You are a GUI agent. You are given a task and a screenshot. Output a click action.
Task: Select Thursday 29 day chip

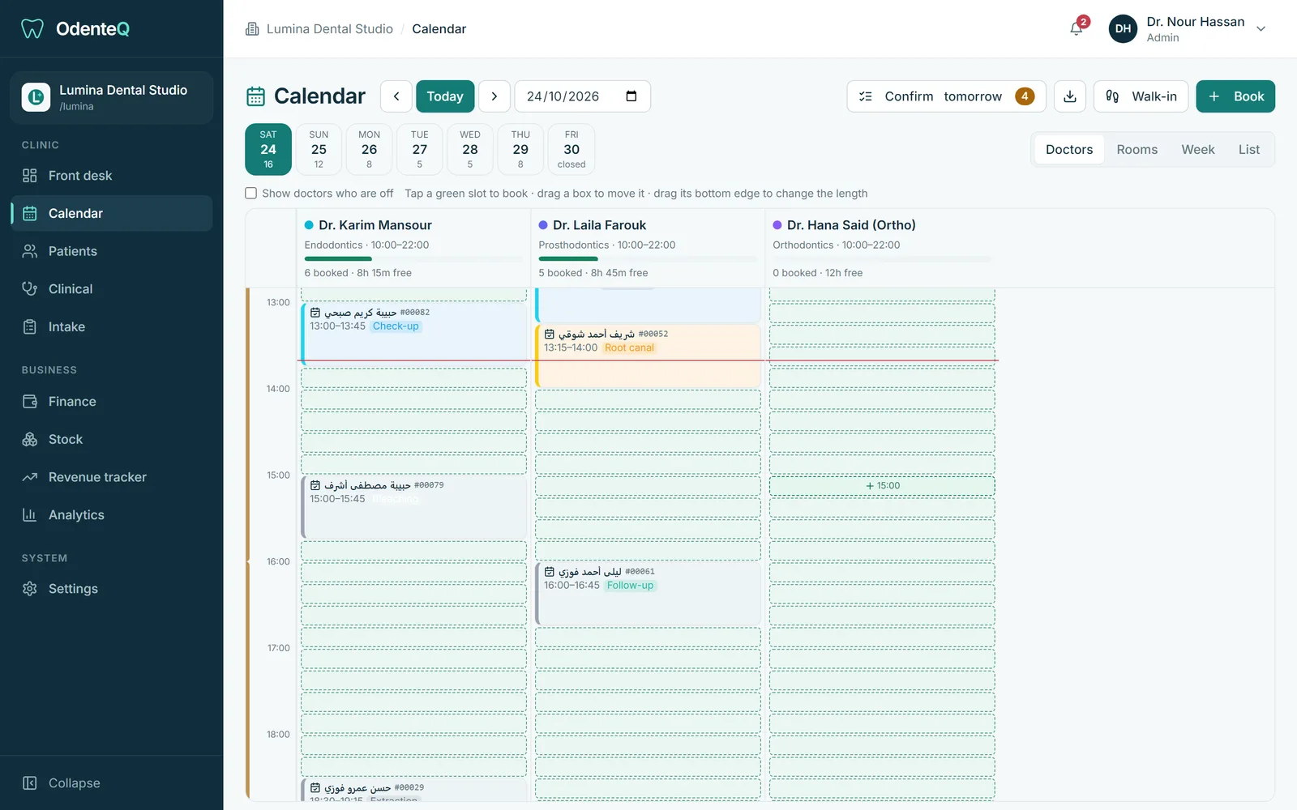520,150
